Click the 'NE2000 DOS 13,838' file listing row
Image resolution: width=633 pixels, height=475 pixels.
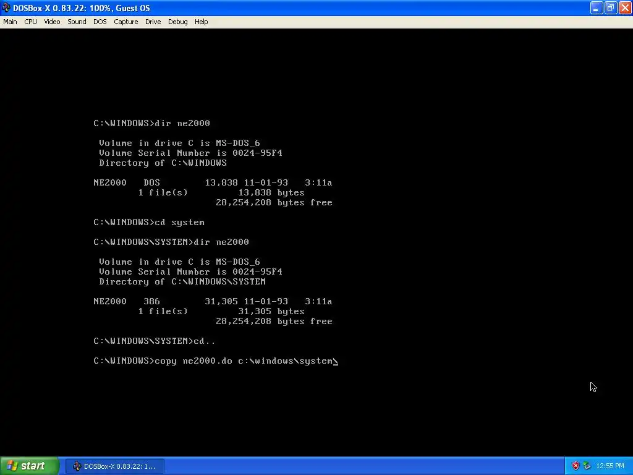213,183
